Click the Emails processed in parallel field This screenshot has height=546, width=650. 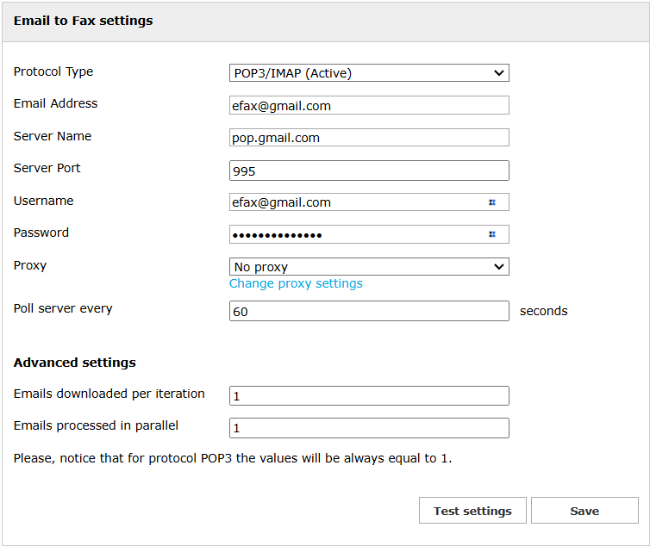click(x=369, y=428)
